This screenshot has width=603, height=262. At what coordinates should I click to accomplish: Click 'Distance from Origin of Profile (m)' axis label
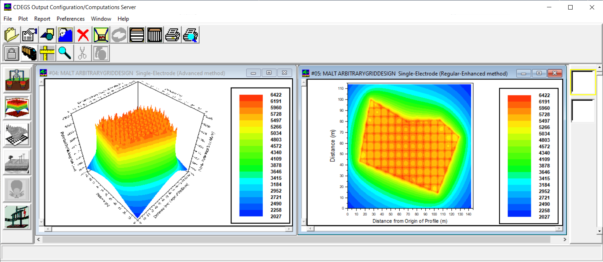tap(410, 221)
